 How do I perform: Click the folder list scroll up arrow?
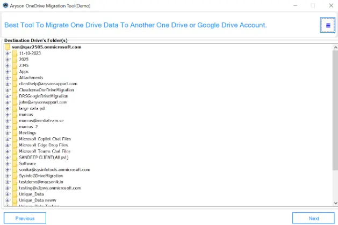tap(335, 48)
